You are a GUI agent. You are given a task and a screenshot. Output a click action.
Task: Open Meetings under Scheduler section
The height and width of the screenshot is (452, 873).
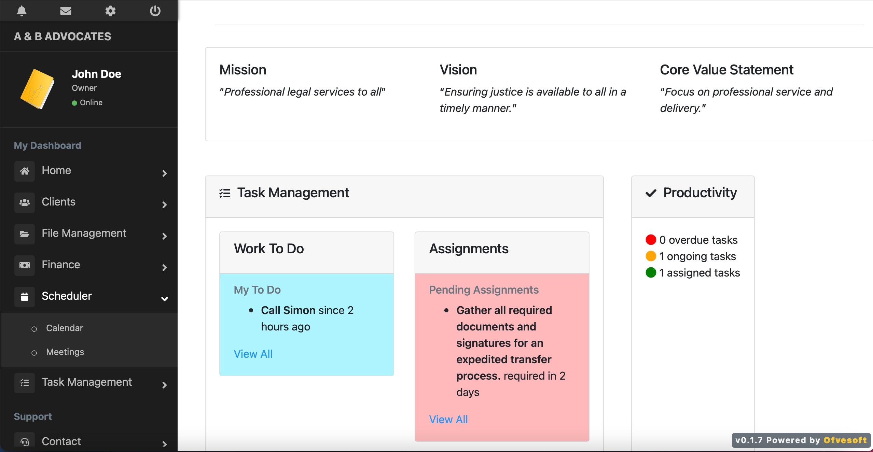tap(65, 351)
